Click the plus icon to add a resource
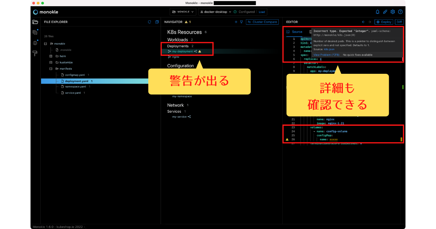The width and height of the screenshot is (436, 229). pos(236,22)
